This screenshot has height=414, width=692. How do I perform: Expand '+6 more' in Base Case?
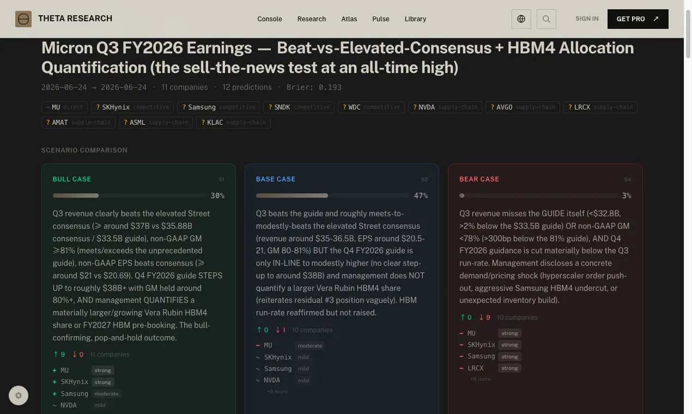pos(277,392)
